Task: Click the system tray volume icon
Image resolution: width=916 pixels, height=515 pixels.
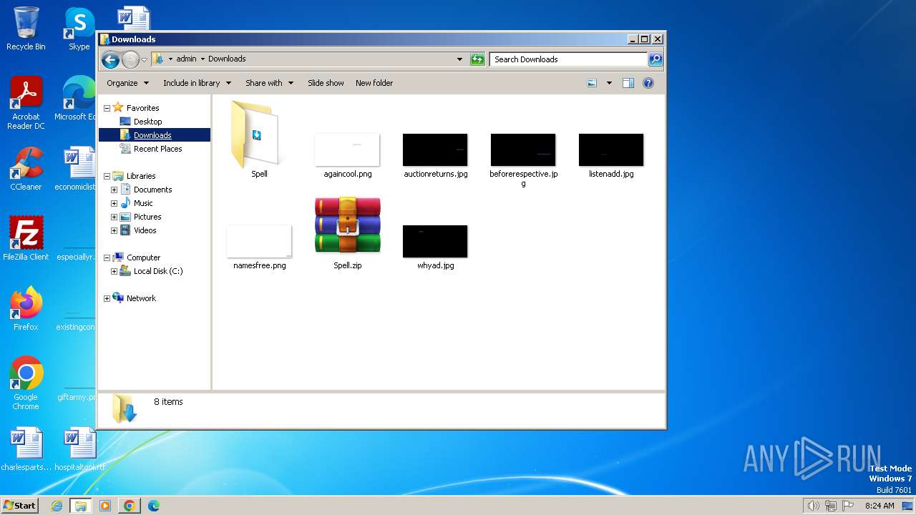Action: tap(813, 506)
